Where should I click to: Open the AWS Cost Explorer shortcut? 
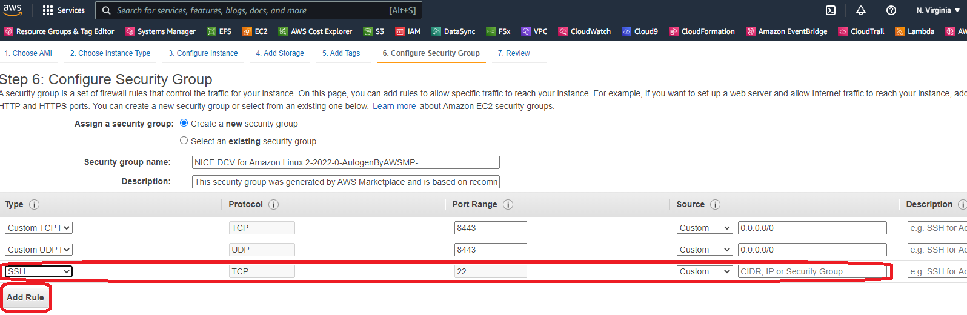[x=316, y=31]
